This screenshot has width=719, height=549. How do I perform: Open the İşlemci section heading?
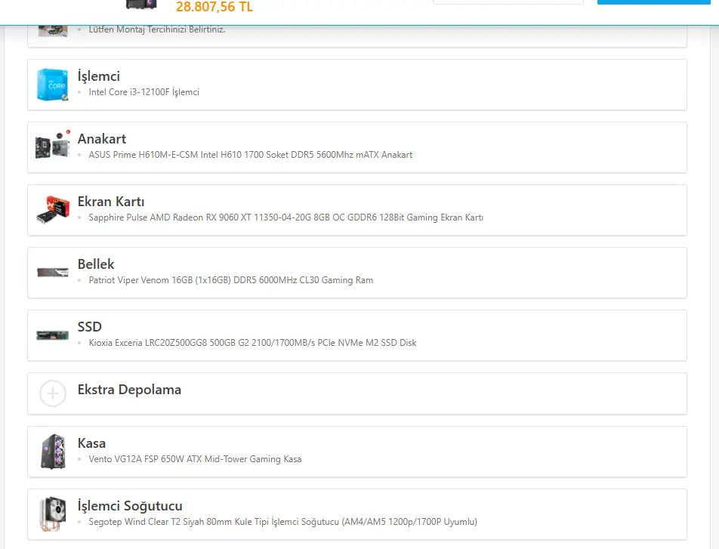[x=99, y=76]
